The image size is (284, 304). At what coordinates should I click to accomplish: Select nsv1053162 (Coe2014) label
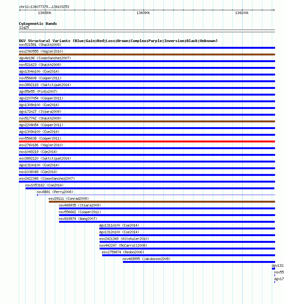pyautogui.click(x=44, y=185)
